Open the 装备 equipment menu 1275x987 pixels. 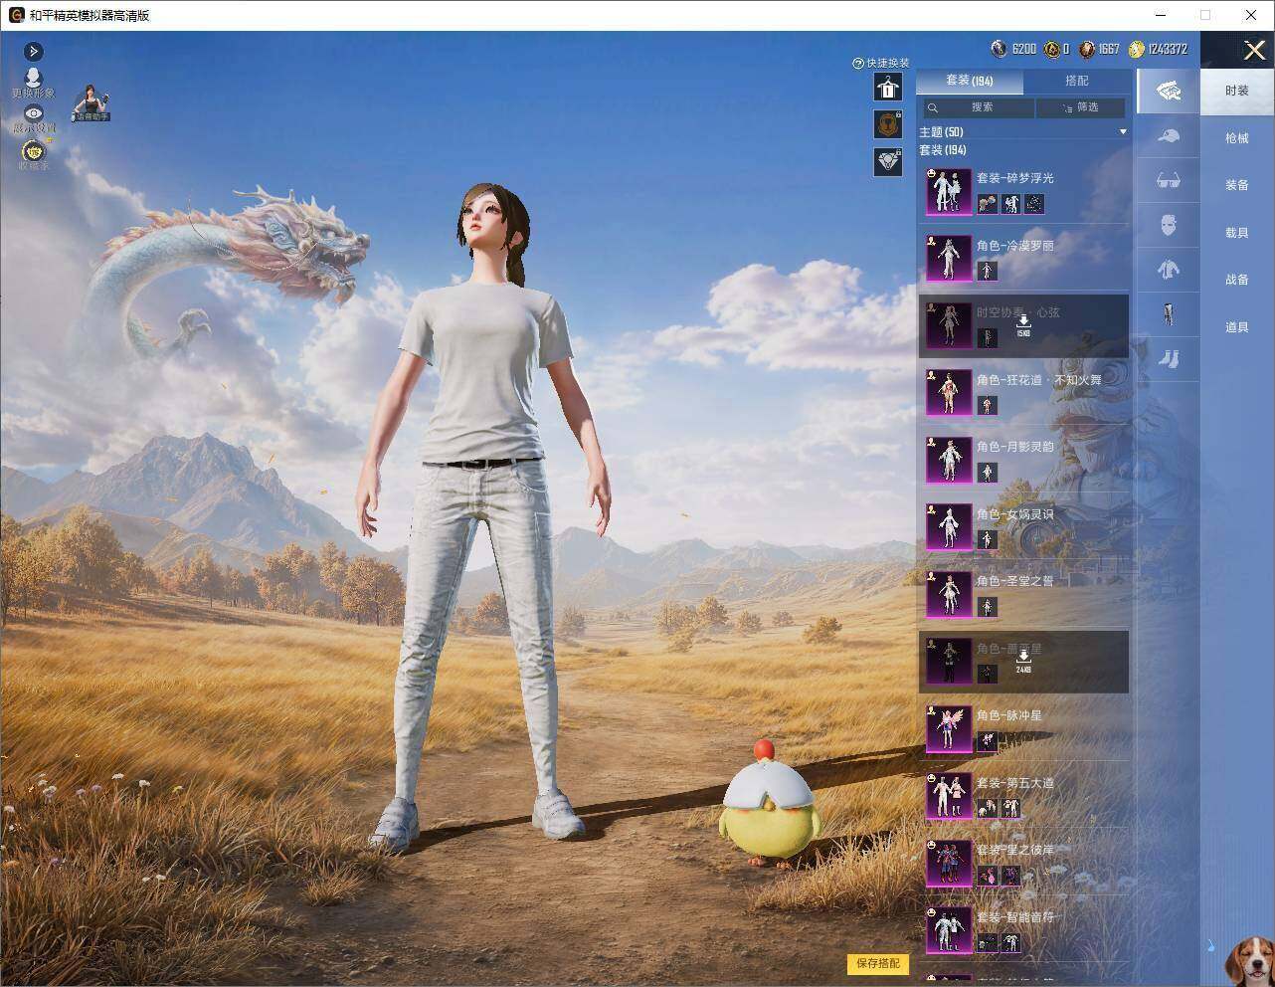coord(1237,185)
